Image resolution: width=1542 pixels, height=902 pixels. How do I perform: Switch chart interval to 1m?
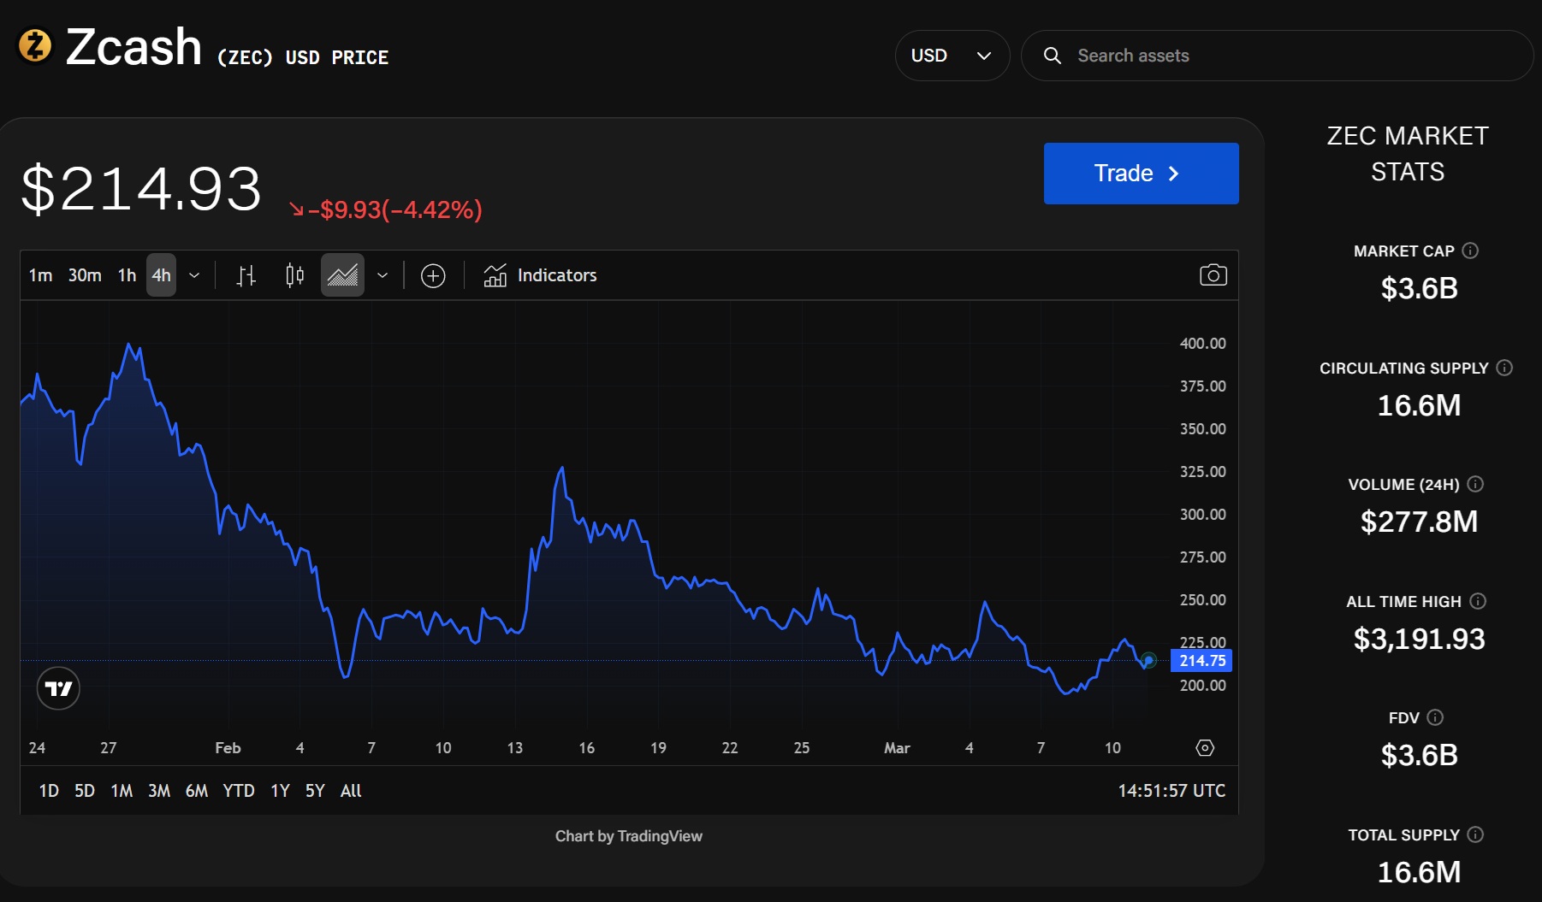pos(40,275)
